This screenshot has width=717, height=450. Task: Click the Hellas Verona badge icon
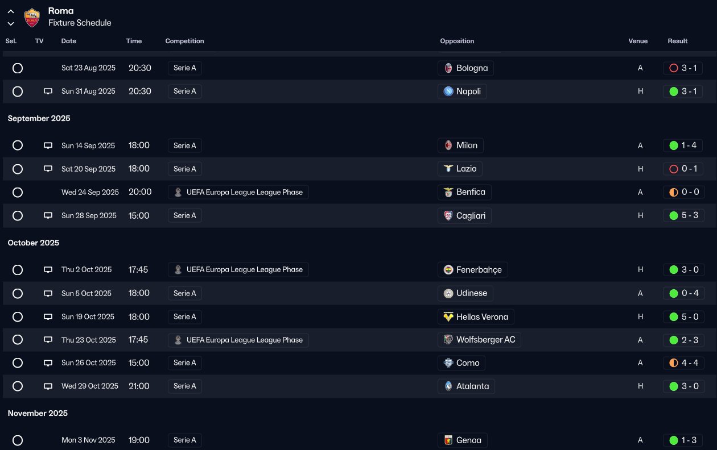pos(448,316)
